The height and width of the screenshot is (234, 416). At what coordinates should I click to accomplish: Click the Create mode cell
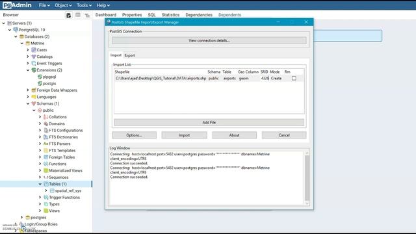click(276, 78)
